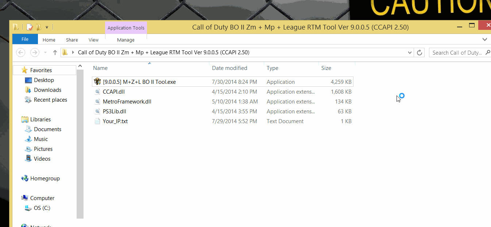
Task: Open the address bar history dropdown
Action: click(410, 52)
